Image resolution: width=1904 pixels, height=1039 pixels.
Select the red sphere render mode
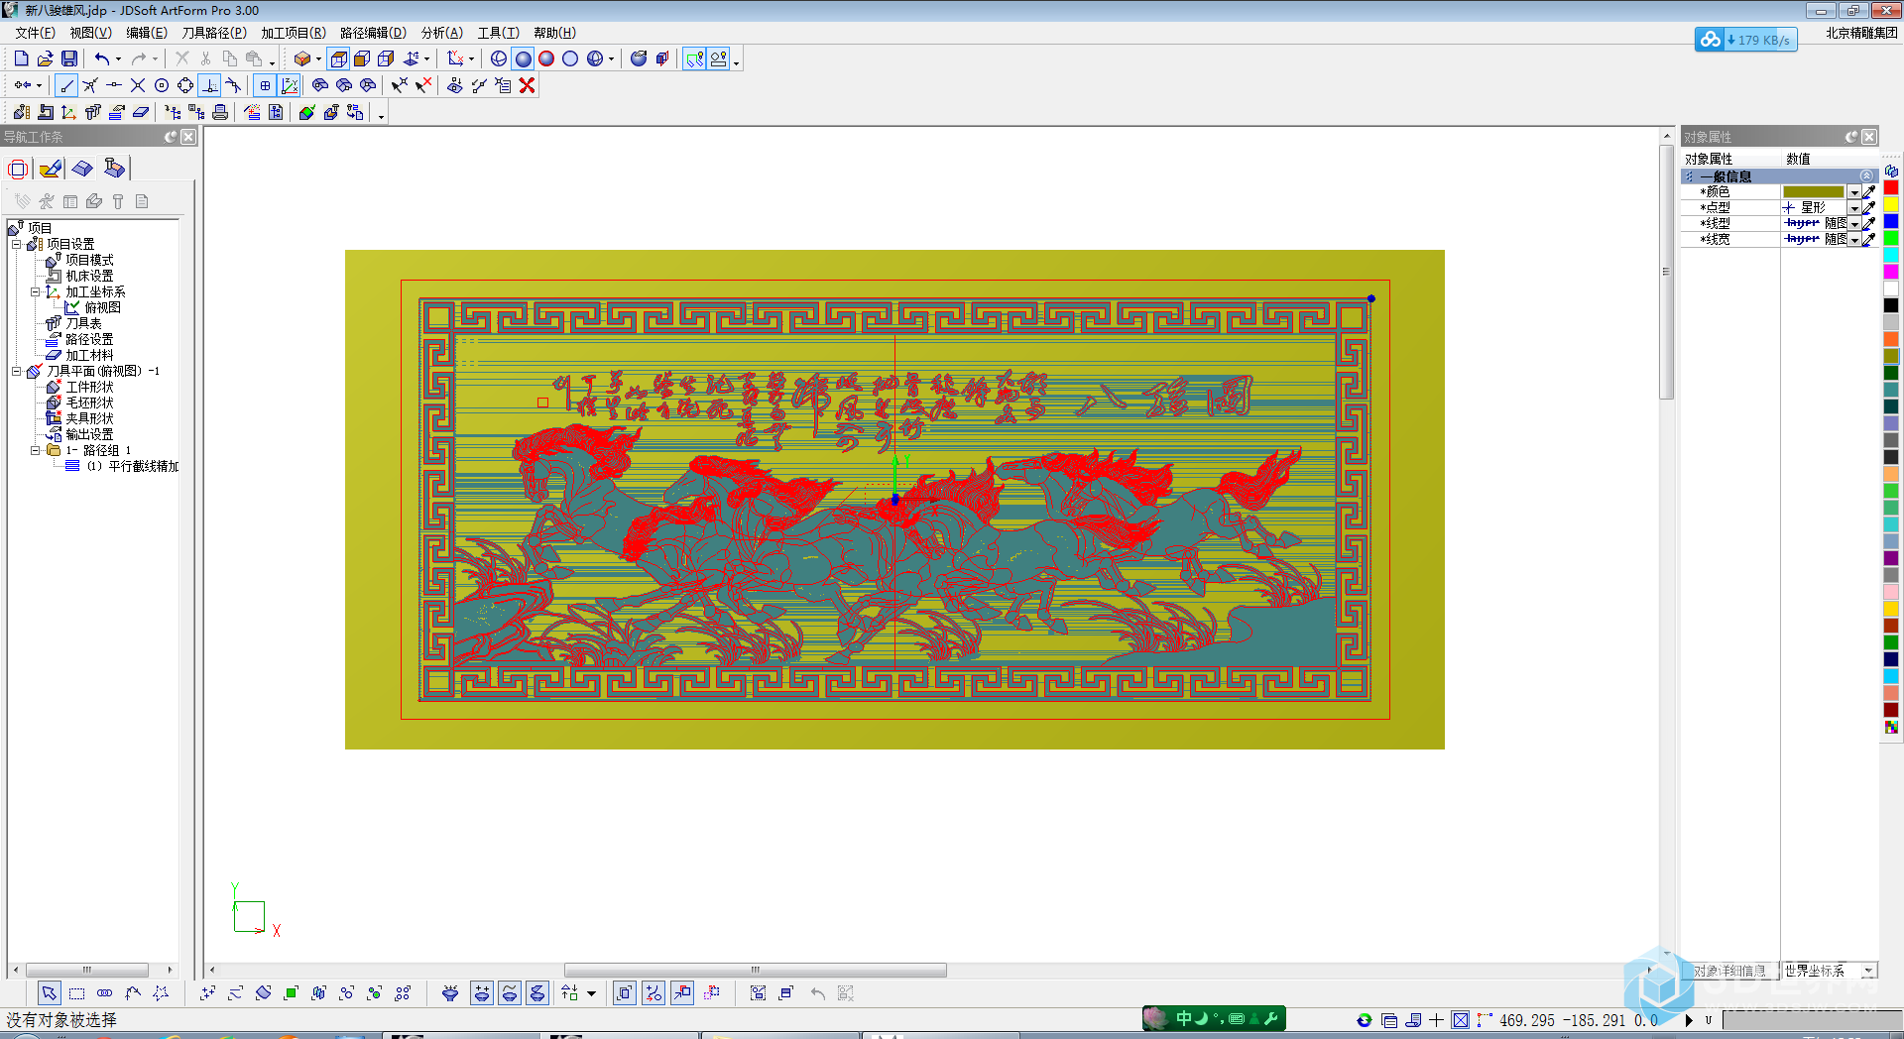(x=546, y=58)
